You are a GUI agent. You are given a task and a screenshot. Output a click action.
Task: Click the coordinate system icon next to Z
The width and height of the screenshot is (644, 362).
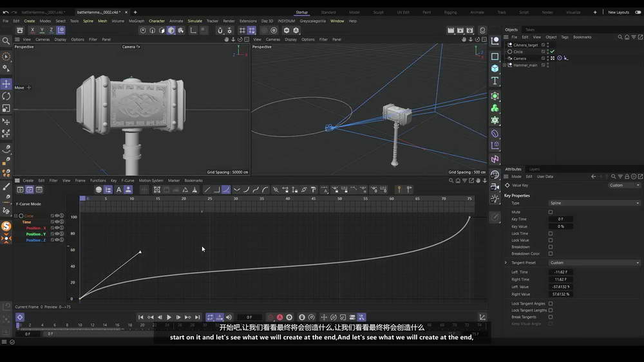click(x=61, y=30)
